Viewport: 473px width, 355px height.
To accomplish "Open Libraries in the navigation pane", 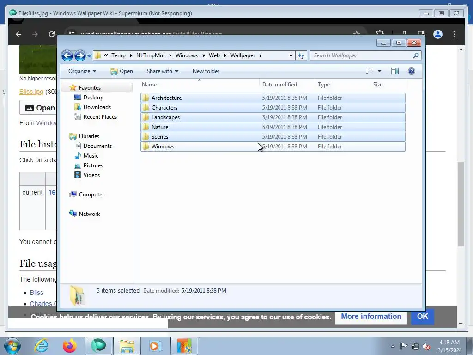I will tap(89, 136).
